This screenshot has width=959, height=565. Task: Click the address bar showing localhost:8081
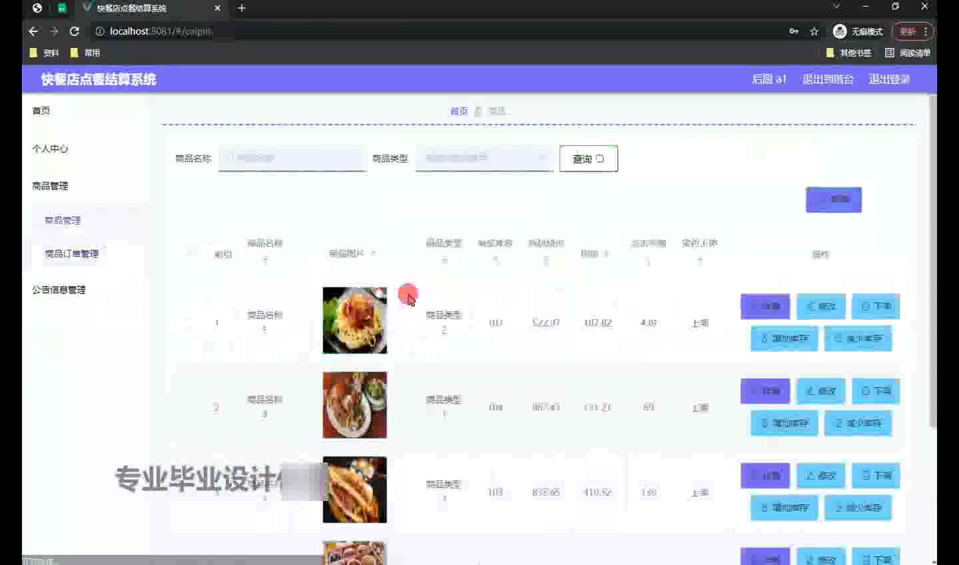click(x=440, y=31)
